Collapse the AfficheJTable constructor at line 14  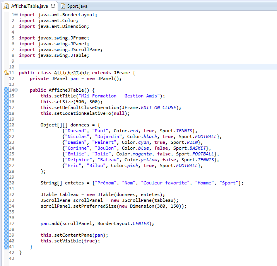pos(16,90)
